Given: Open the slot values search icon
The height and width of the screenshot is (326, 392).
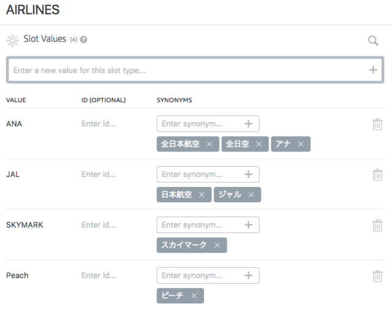Looking at the screenshot, I should 373,40.
